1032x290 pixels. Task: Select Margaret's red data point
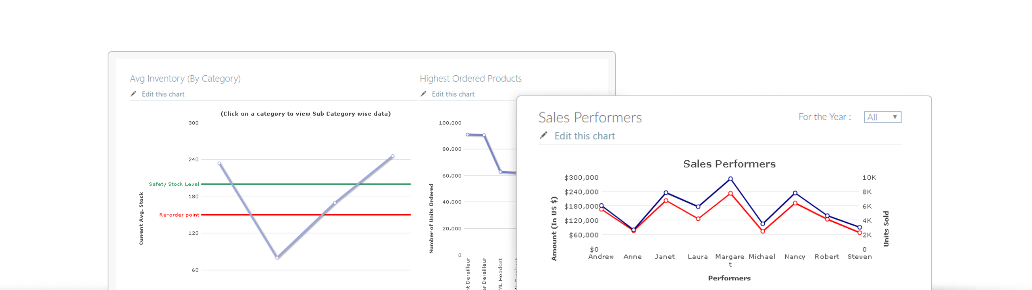pos(730,193)
